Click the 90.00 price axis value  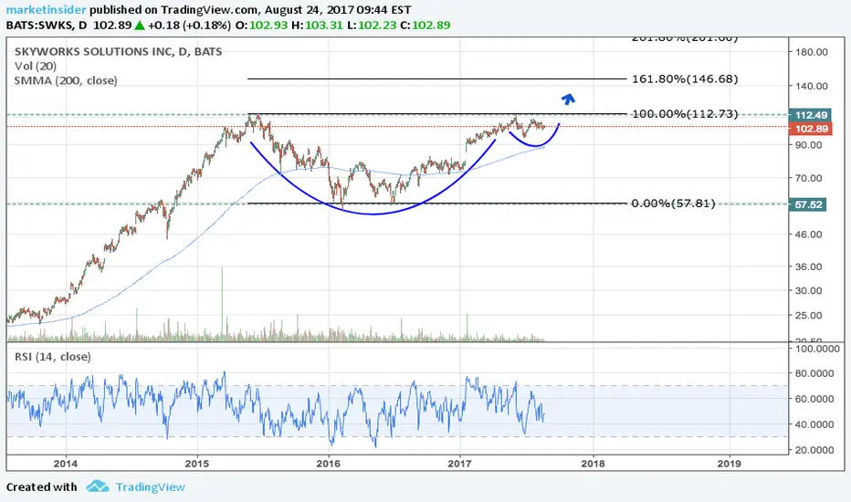(809, 145)
